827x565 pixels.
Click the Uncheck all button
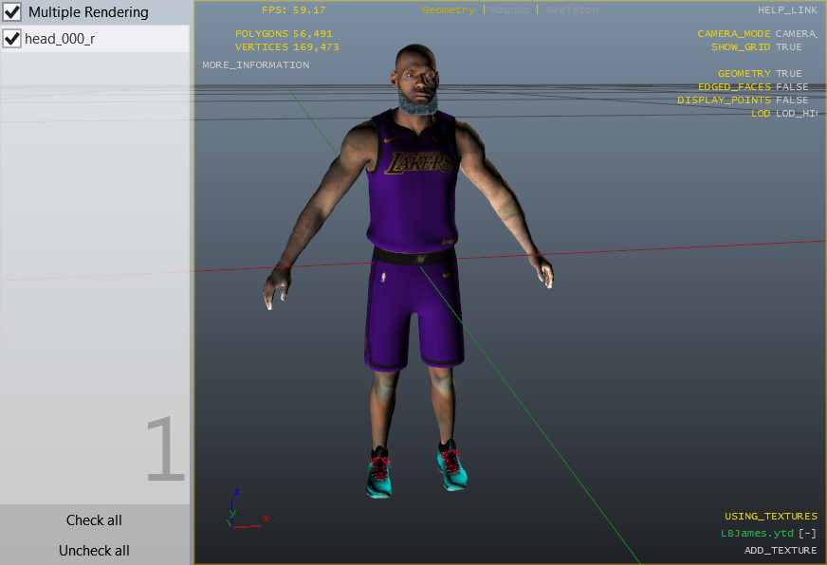(x=94, y=550)
